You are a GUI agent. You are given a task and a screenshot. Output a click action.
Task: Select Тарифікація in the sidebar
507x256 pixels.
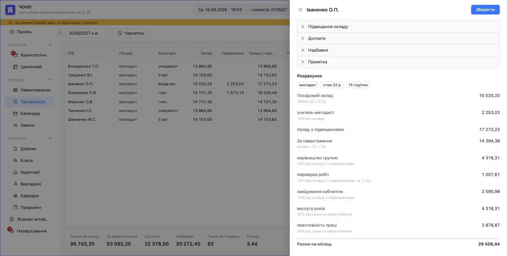[30, 102]
